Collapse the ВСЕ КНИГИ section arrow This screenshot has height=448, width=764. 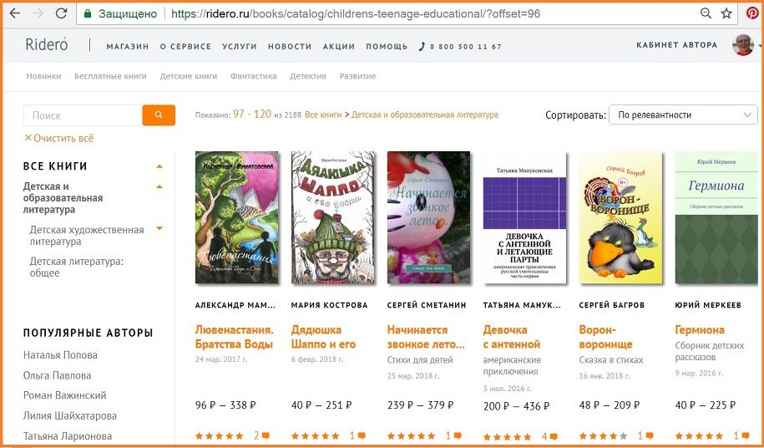pos(159,166)
